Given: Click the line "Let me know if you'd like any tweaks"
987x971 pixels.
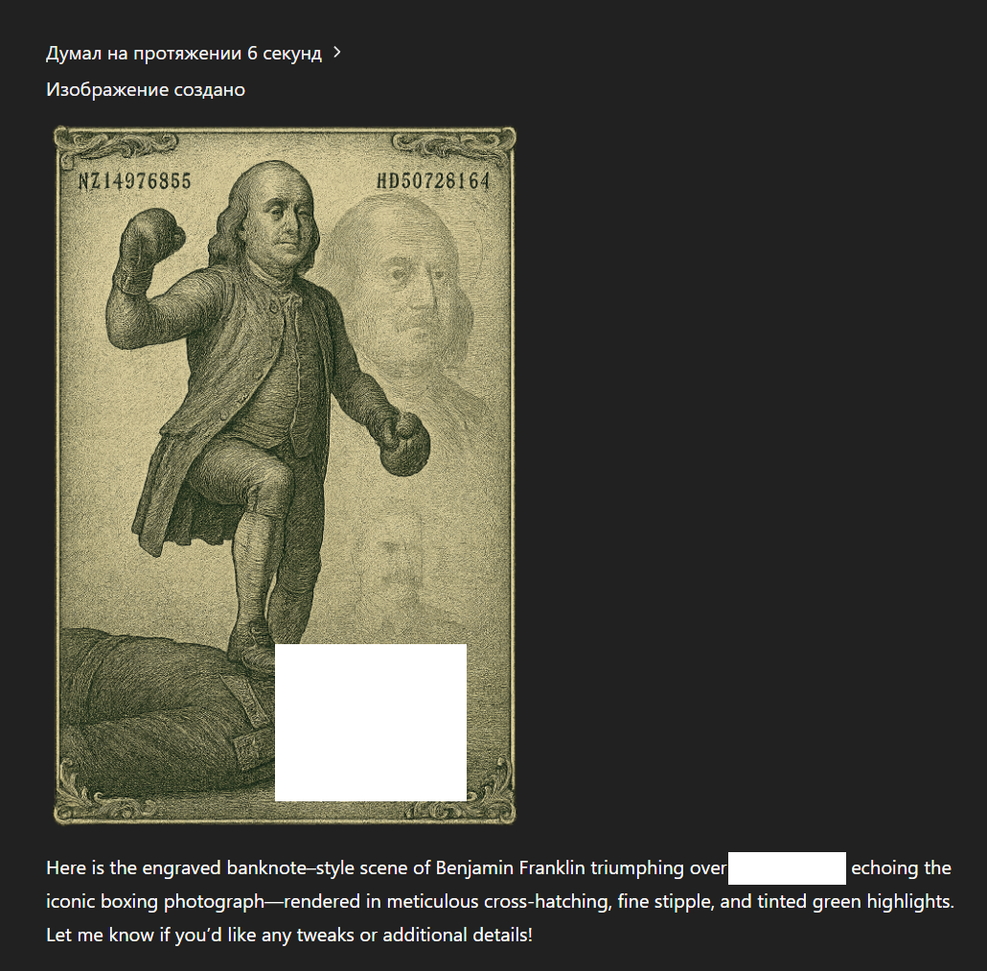Looking at the screenshot, I should pyautogui.click(x=289, y=935).
